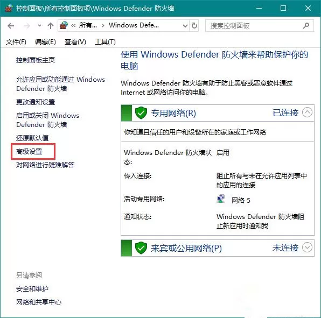
Task: Open the 查看(V) menu
Action: pyautogui.click(x=75, y=42)
